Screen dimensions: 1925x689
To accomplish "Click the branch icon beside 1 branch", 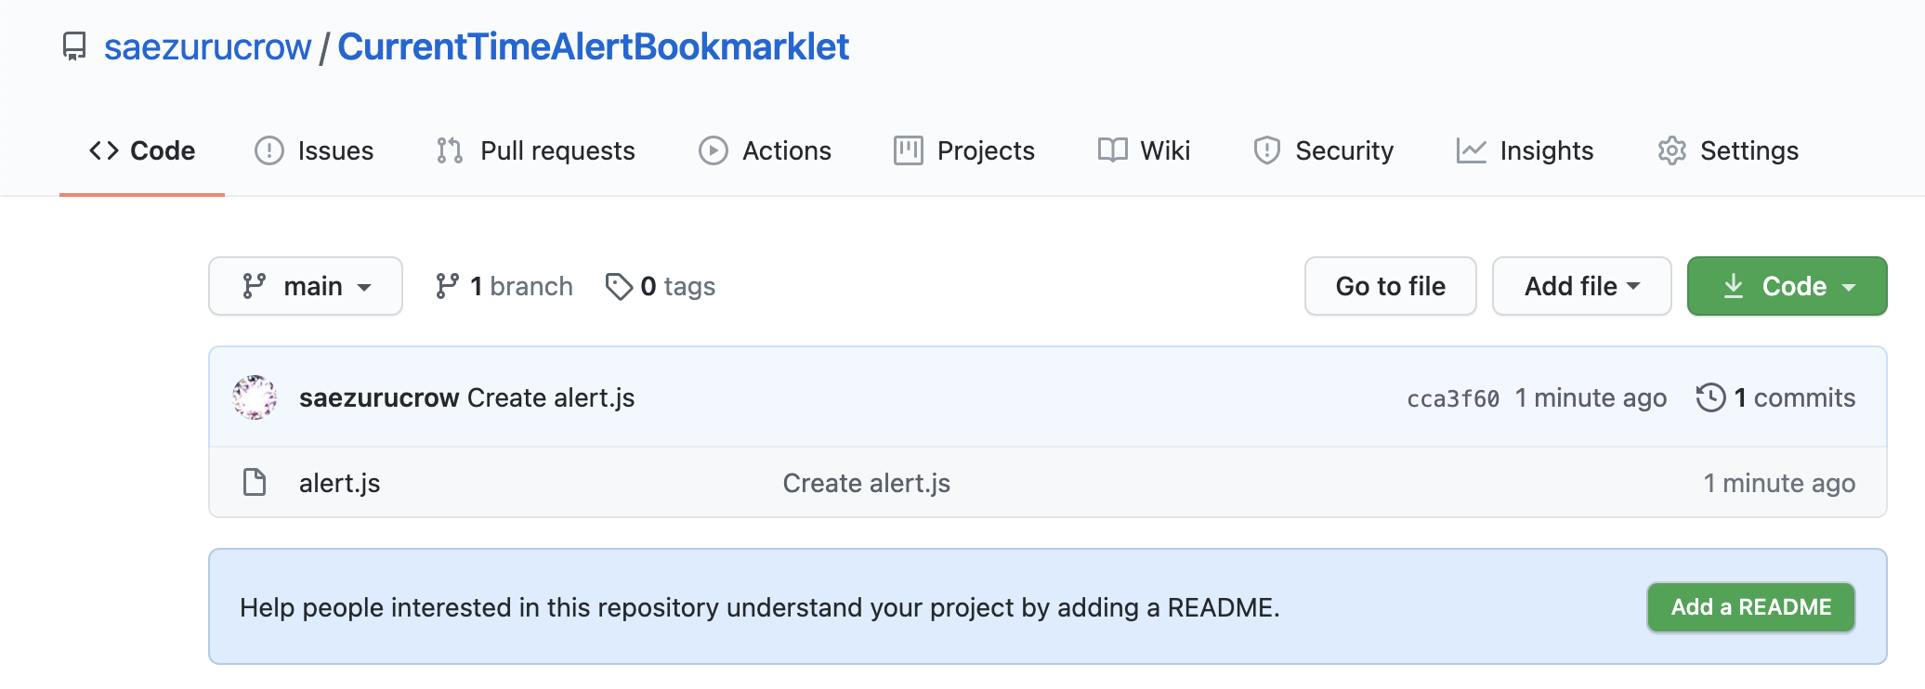I will click(447, 286).
